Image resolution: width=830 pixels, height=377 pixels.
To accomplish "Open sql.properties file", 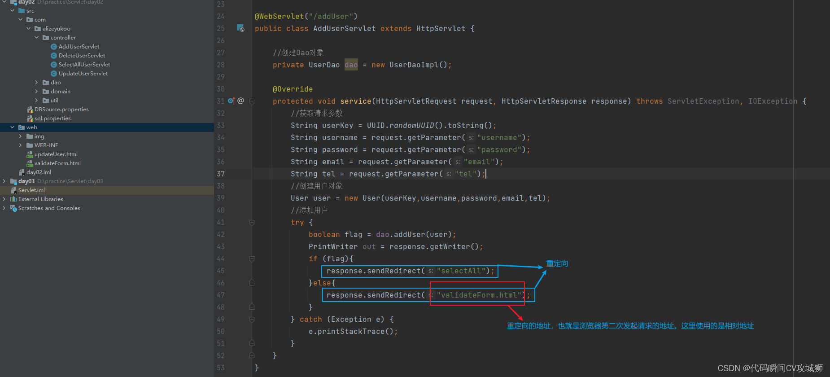I will pos(52,118).
